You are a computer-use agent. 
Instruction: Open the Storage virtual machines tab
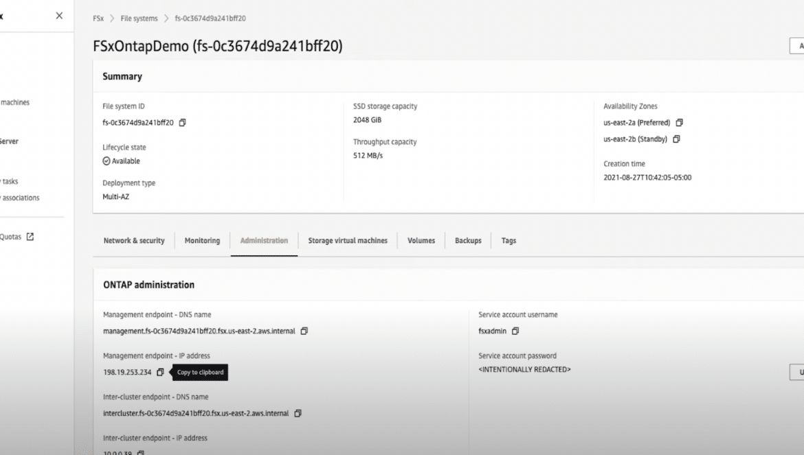348,241
